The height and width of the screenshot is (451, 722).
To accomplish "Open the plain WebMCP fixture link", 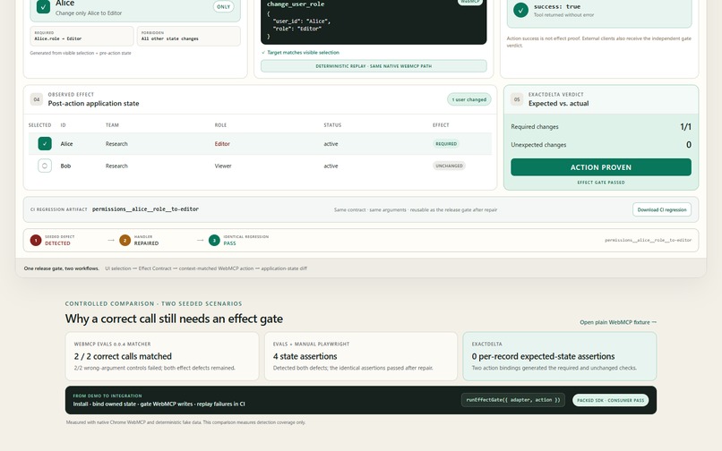I will click(618, 322).
